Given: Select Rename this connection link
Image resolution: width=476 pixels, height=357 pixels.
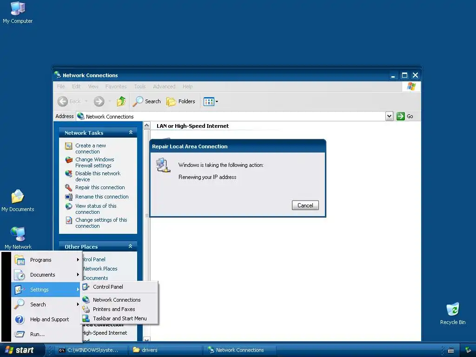Looking at the screenshot, I should pos(102,197).
